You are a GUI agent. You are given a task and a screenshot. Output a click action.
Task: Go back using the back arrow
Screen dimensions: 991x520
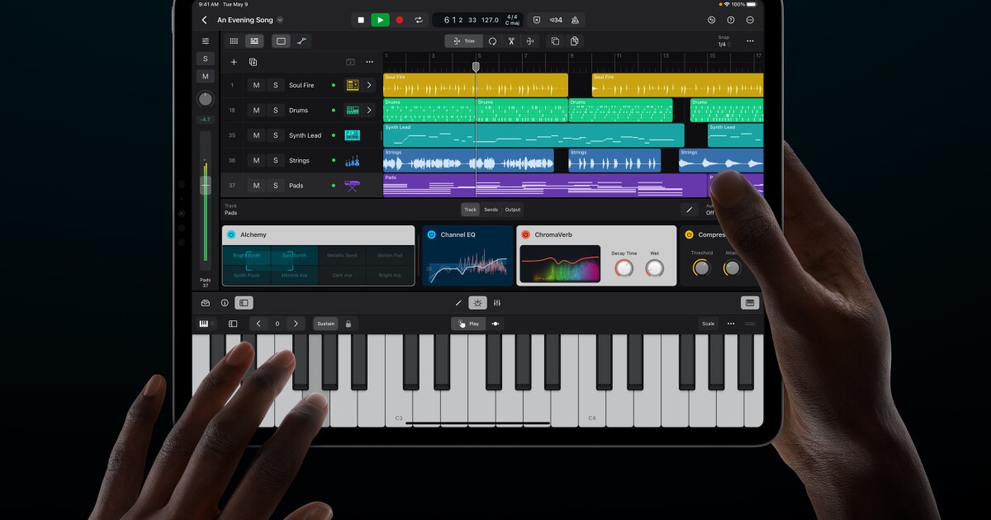coord(204,20)
